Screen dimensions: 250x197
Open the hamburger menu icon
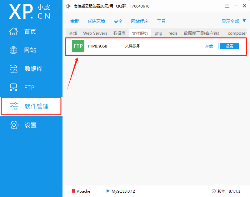coord(227,6)
